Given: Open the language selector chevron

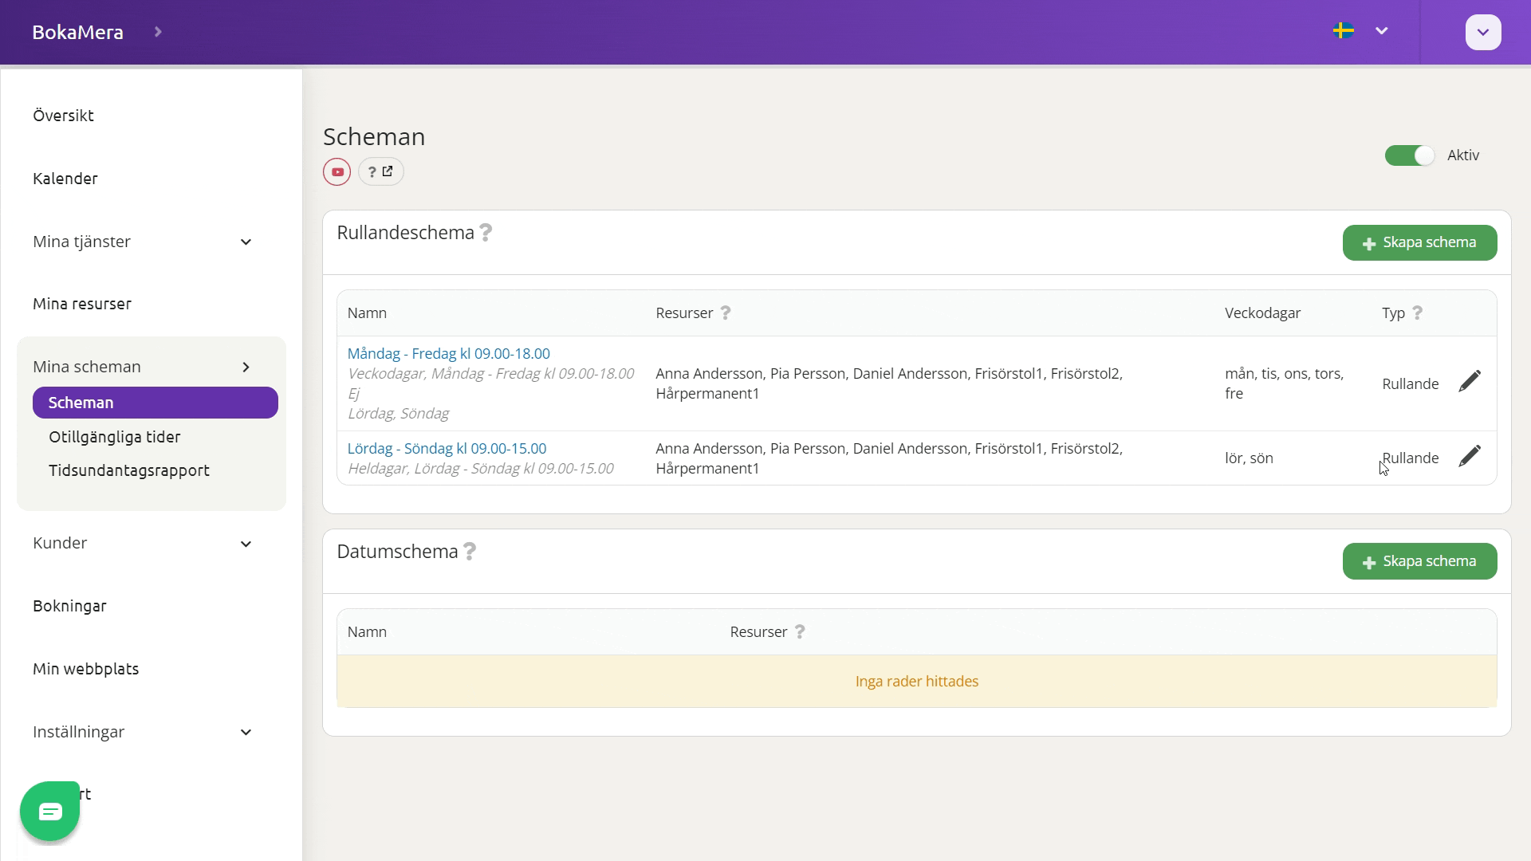Looking at the screenshot, I should [x=1382, y=31].
